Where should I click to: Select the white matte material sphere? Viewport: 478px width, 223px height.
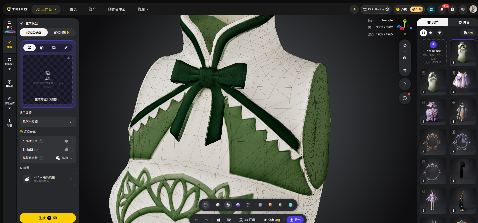218,205
